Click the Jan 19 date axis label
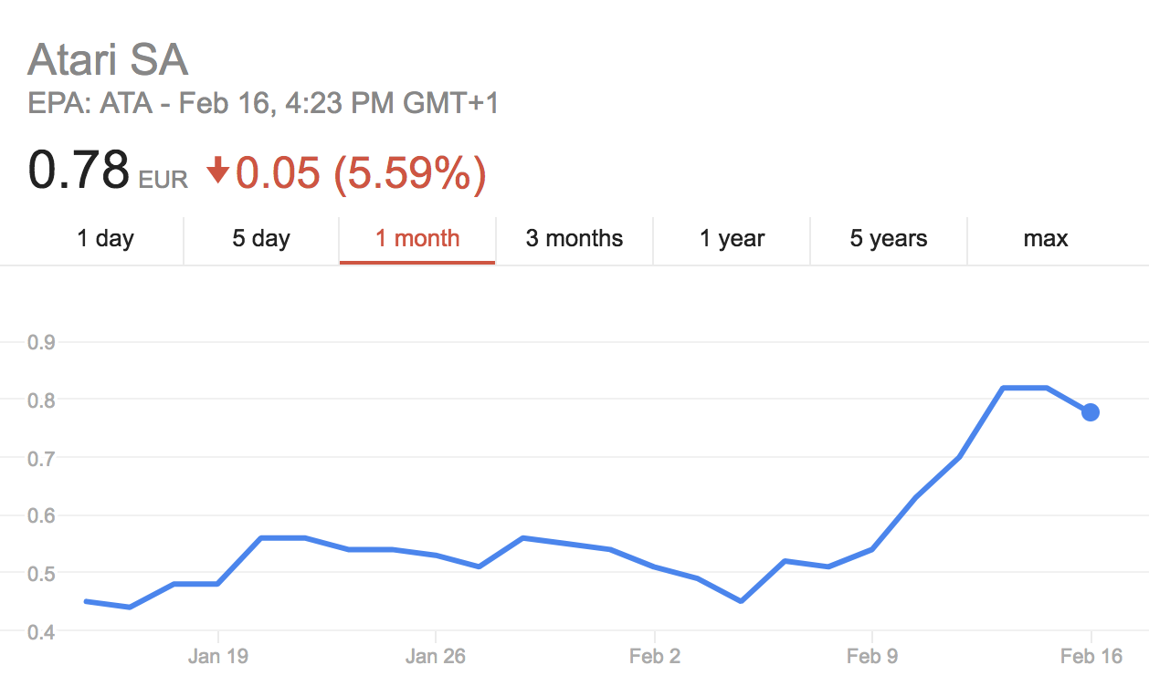The height and width of the screenshot is (686, 1149). point(218,656)
